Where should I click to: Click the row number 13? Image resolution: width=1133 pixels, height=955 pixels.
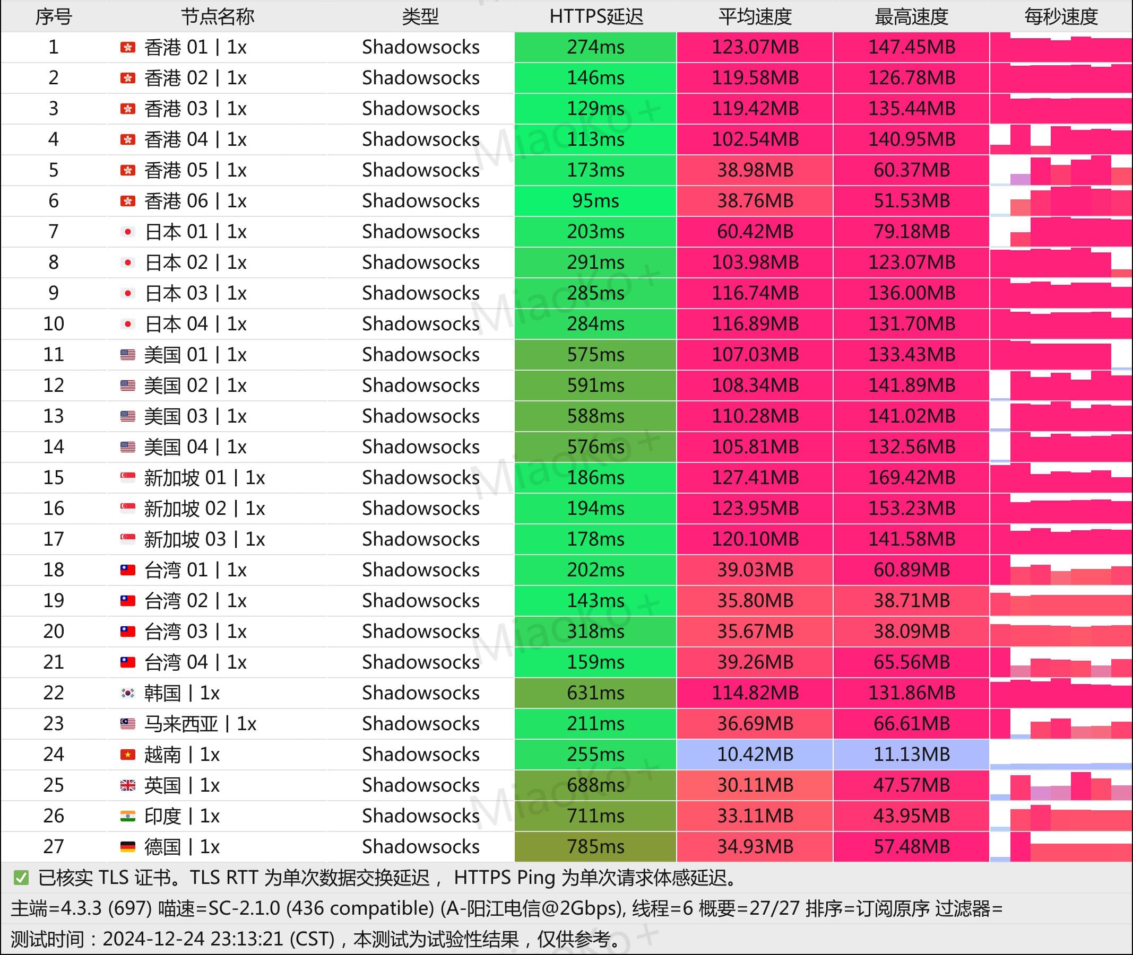(x=54, y=416)
